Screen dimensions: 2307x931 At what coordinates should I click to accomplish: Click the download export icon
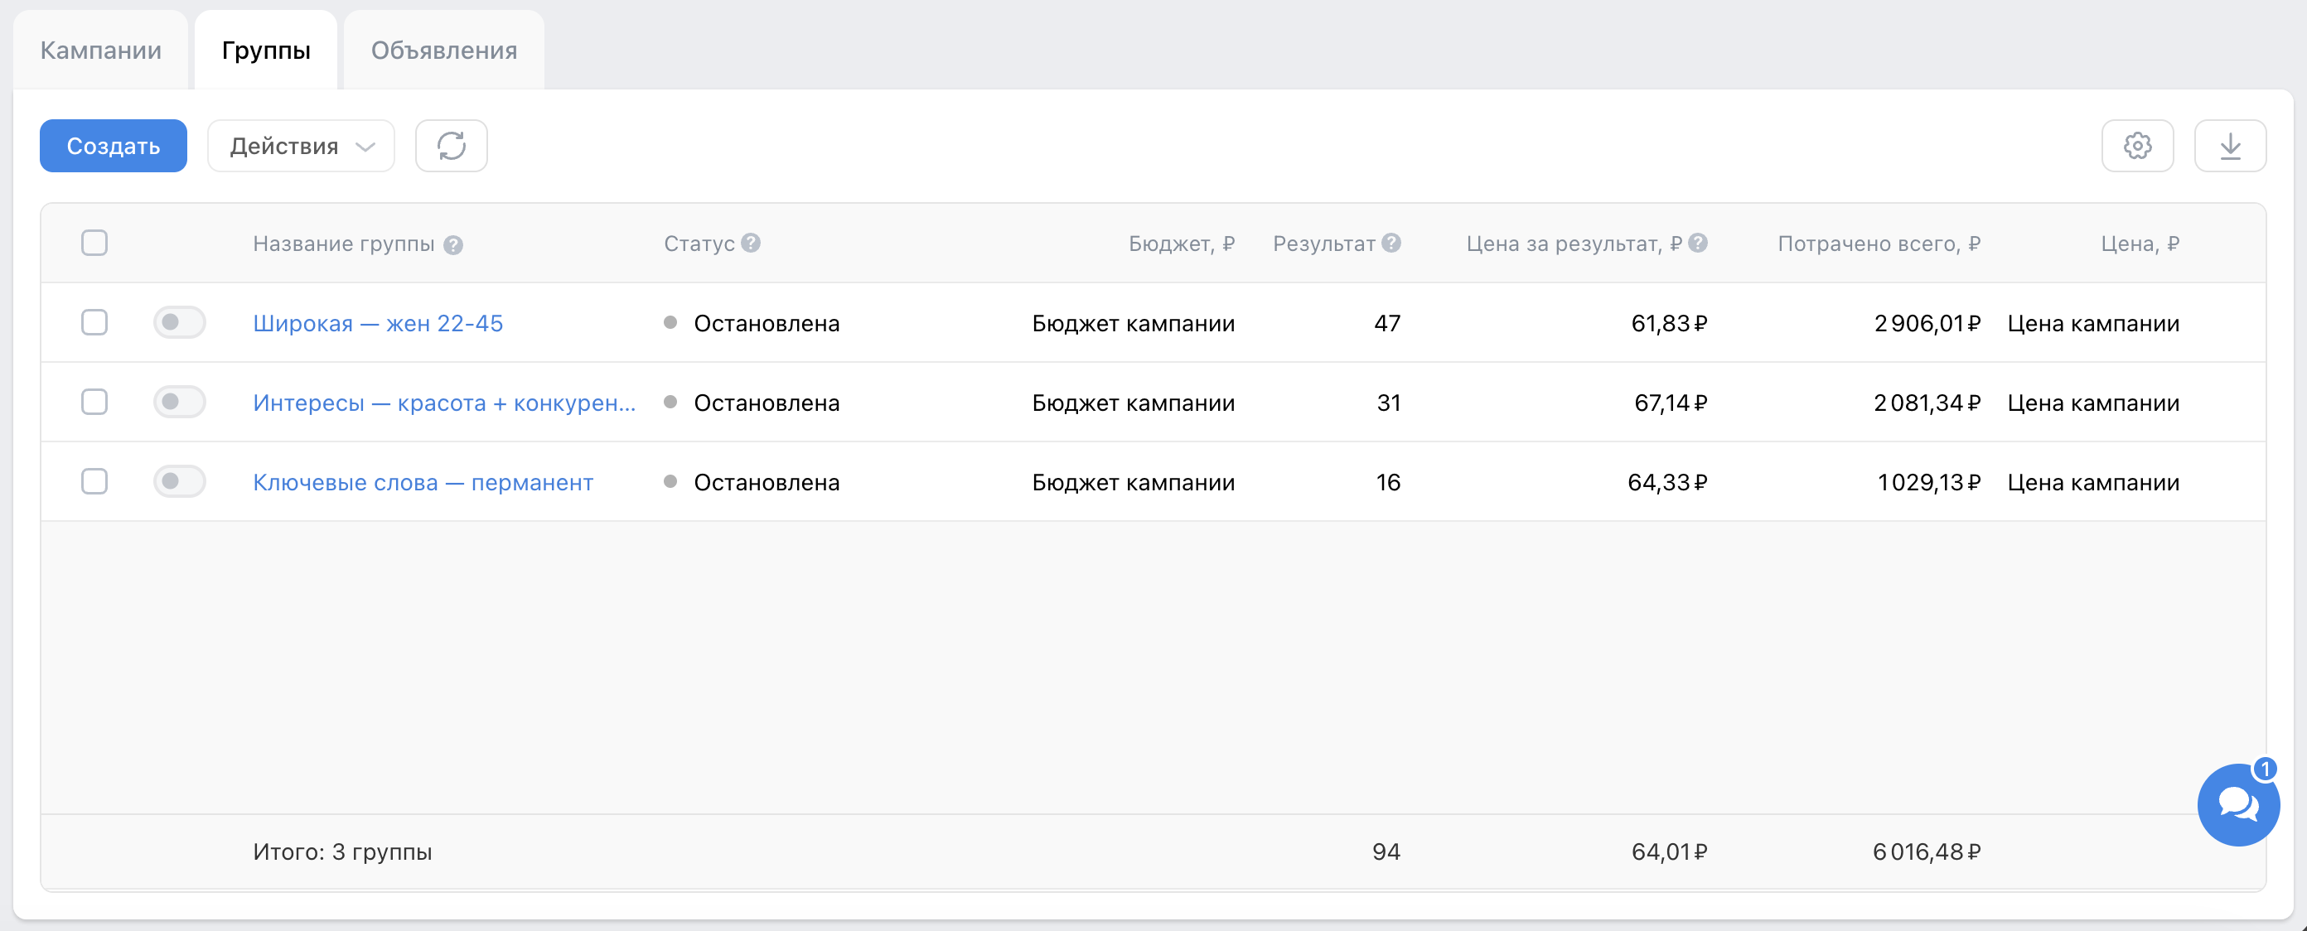pyautogui.click(x=2230, y=145)
